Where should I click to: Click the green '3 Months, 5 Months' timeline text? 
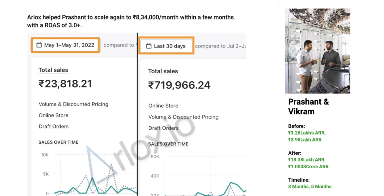click(310, 186)
